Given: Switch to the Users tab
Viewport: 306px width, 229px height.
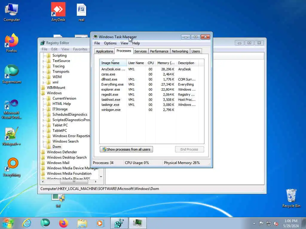Looking at the screenshot, I should tap(195, 51).
